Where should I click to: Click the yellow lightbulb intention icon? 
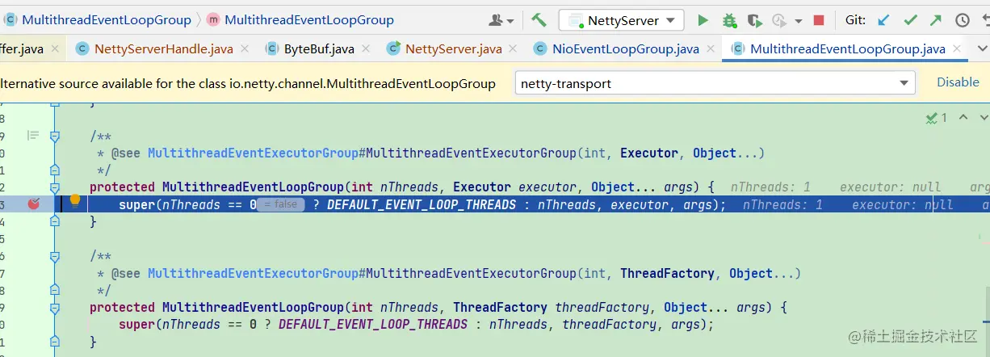click(75, 199)
